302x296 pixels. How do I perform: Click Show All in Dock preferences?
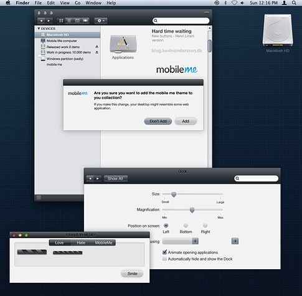[116, 178]
